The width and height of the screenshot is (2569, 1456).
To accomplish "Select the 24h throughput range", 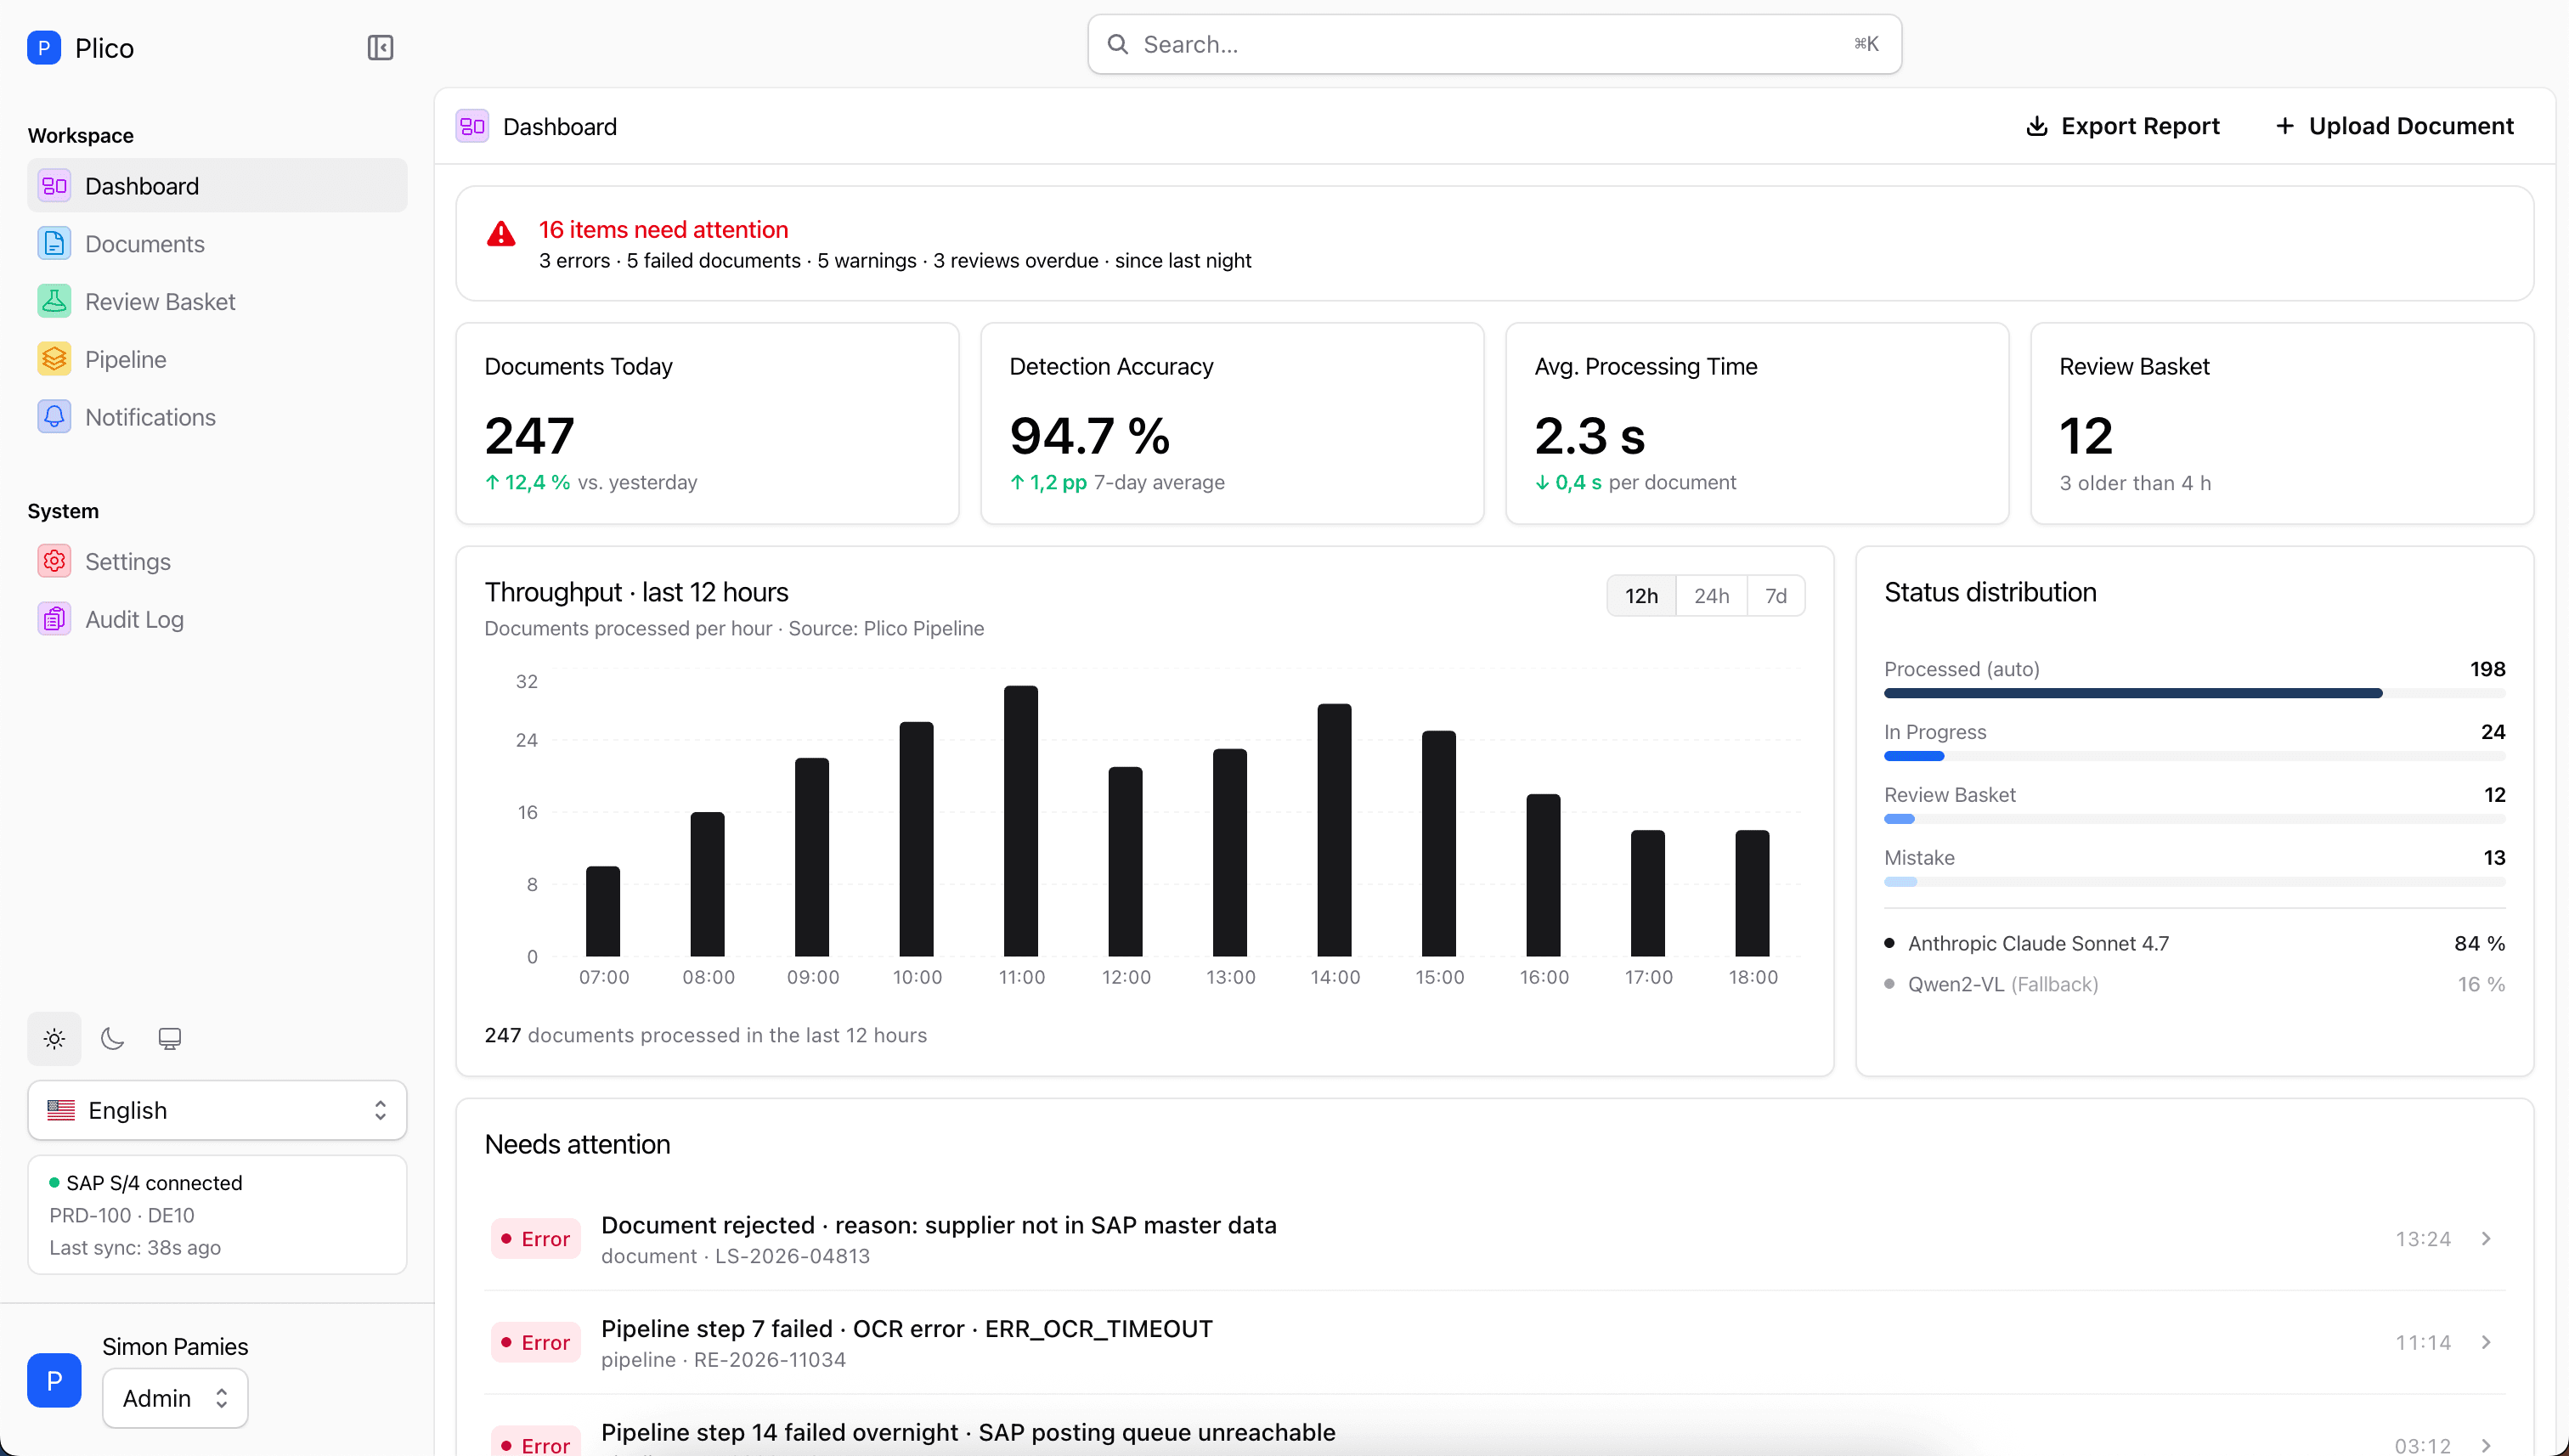I will (x=1711, y=596).
